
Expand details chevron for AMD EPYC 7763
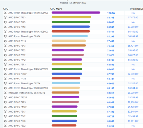(x=5, y=17)
